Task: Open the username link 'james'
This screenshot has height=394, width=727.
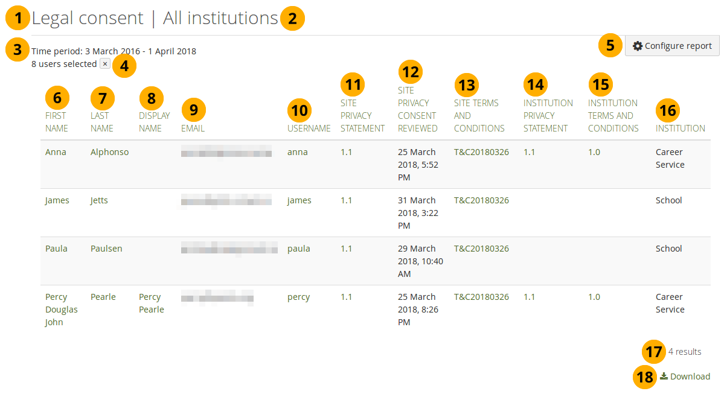Action: 299,200
